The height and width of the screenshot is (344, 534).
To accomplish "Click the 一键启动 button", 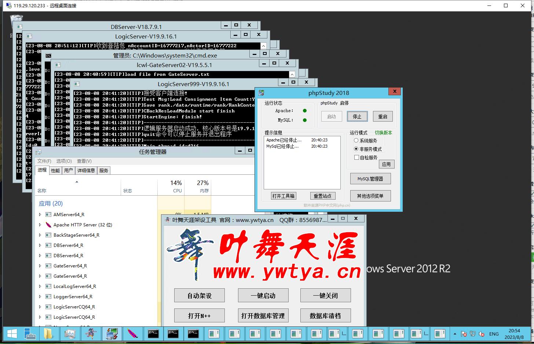I will coord(263,296).
